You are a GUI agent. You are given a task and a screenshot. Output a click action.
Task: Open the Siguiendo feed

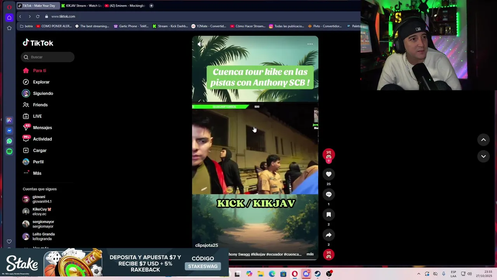[x=38, y=93]
